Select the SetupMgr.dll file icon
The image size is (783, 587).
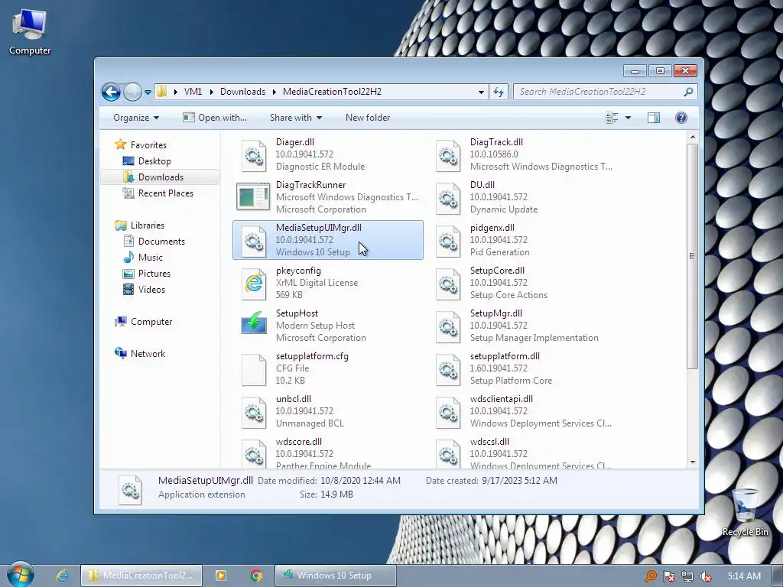[447, 326]
